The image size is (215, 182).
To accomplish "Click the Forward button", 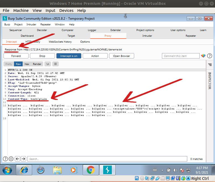I will (x=16, y=56).
